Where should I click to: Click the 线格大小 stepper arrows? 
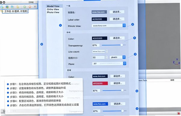107,58
